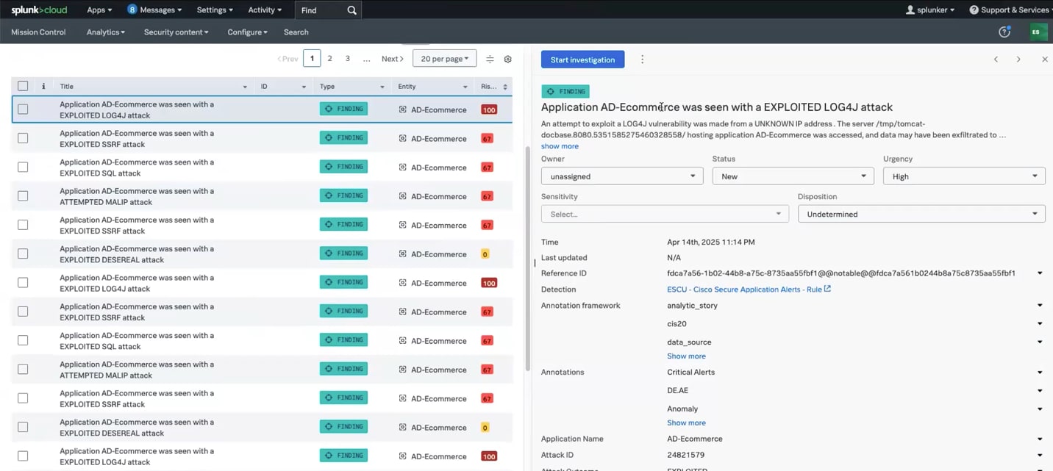Screen dimensions: 1053x471
Task: Open the three-dot investigation options menu
Action: (x=642, y=60)
